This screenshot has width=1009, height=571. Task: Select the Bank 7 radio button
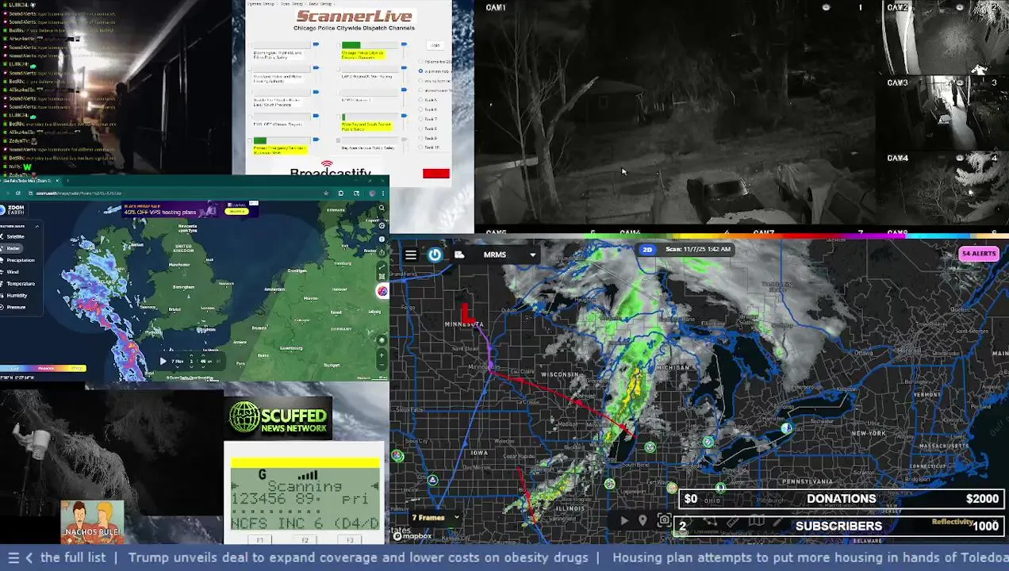[420, 119]
